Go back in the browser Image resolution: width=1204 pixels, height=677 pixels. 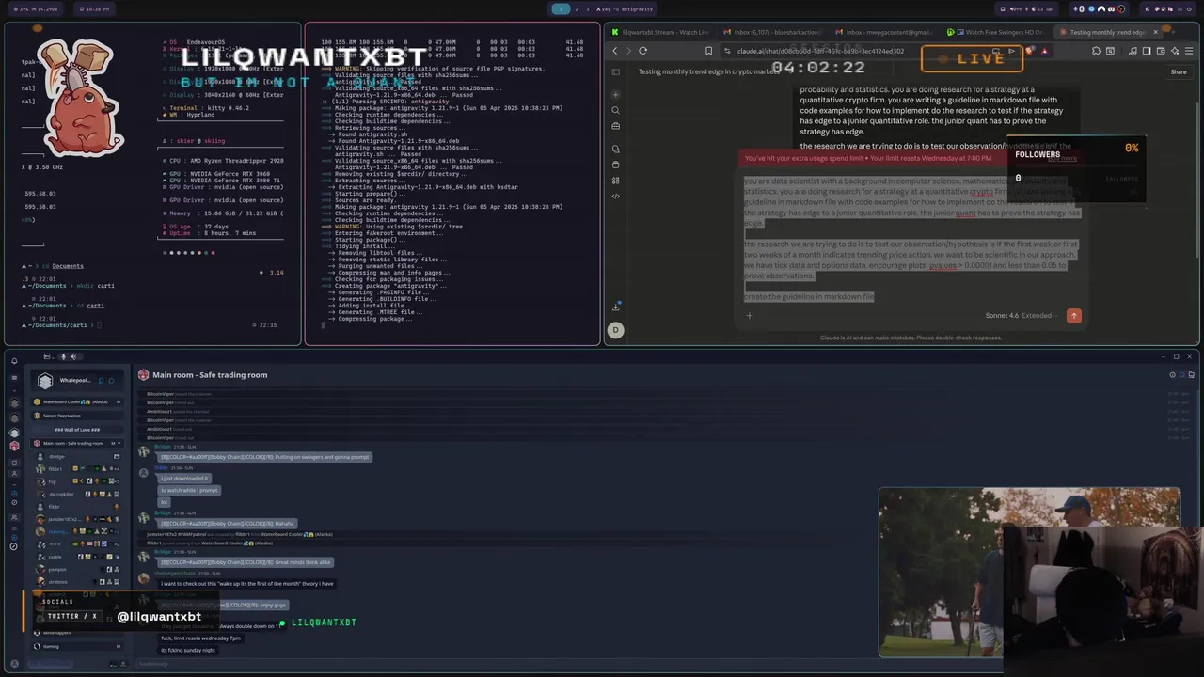point(615,51)
